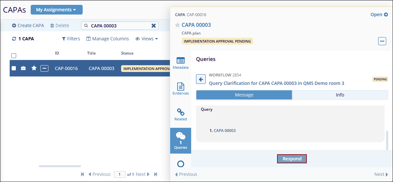Click the briefcase icon in the CAP-00016 row
This screenshot has width=393, height=182.
(23, 68)
